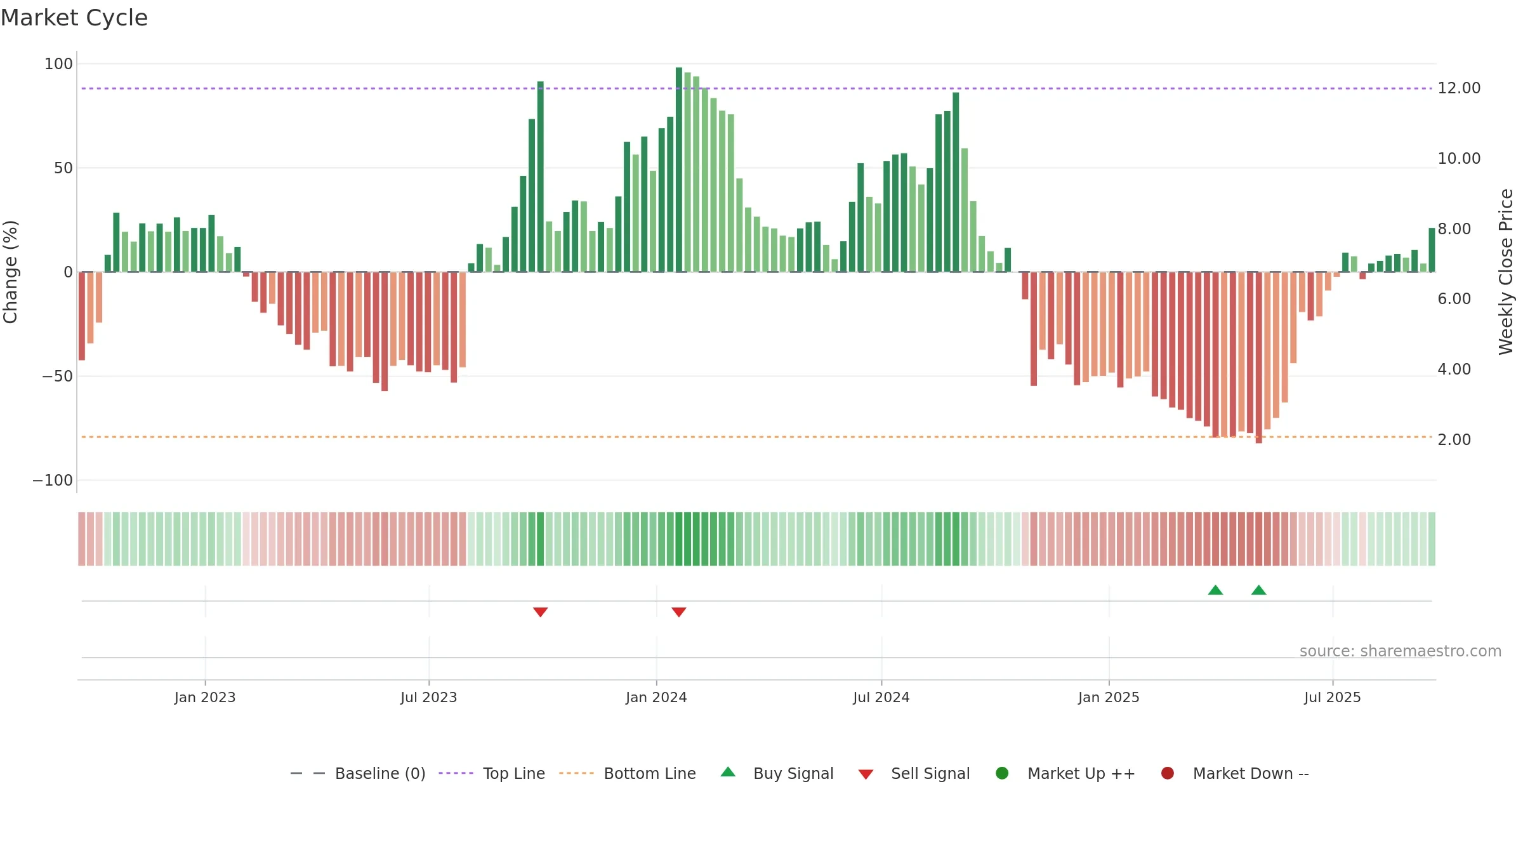Click the purple dotted Top Line
This screenshot has width=1523, height=857.
756,88
